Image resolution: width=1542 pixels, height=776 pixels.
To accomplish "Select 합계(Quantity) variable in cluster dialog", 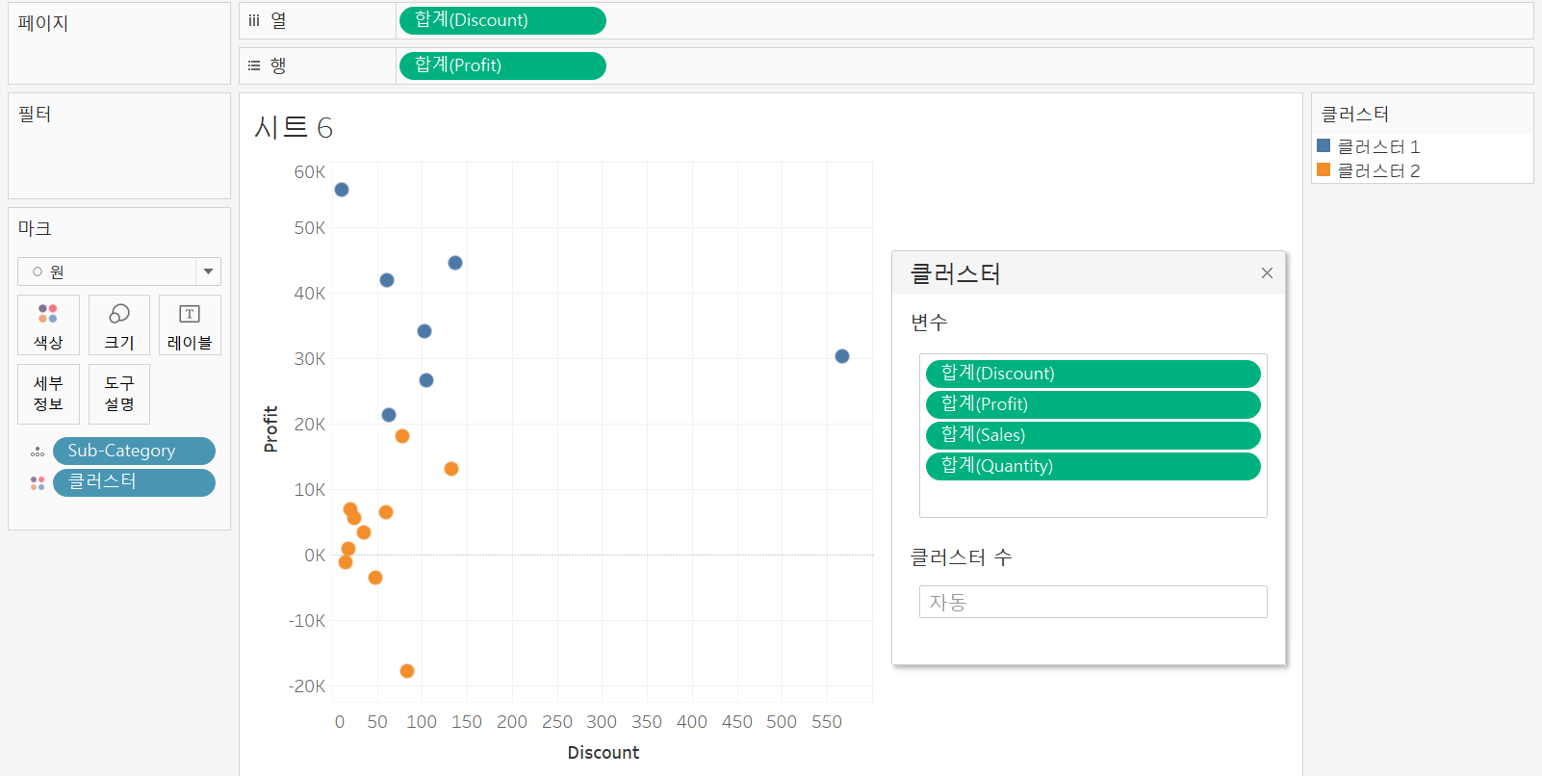I will (1092, 466).
